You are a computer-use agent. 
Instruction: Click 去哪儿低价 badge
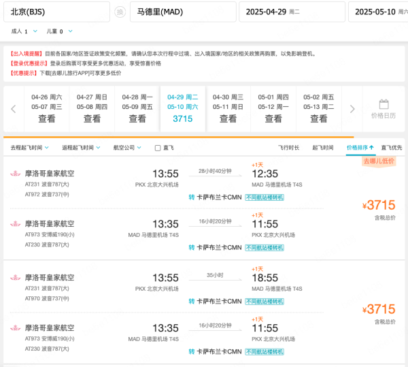pos(379,161)
